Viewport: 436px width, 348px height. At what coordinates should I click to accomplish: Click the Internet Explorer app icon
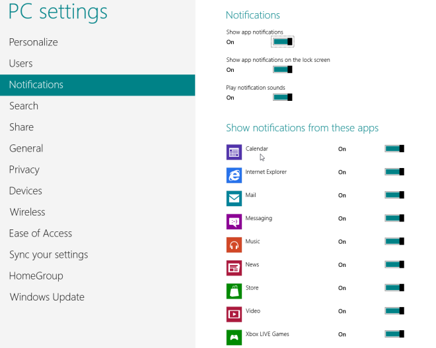[x=234, y=175]
